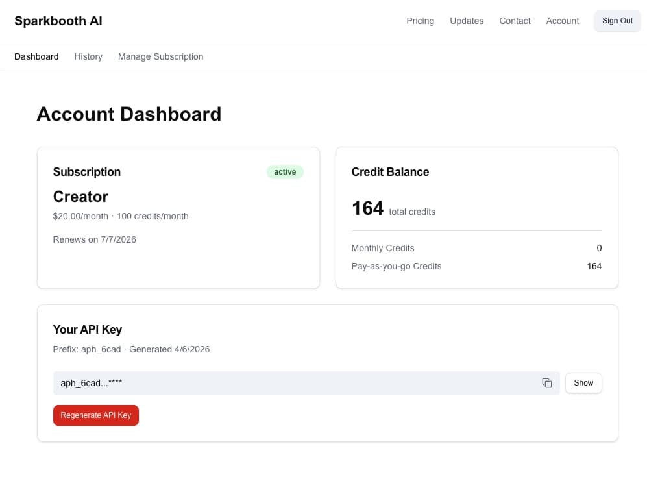This screenshot has width=647, height=479.
Task: Click the Show button for the API key
Action: coord(583,383)
